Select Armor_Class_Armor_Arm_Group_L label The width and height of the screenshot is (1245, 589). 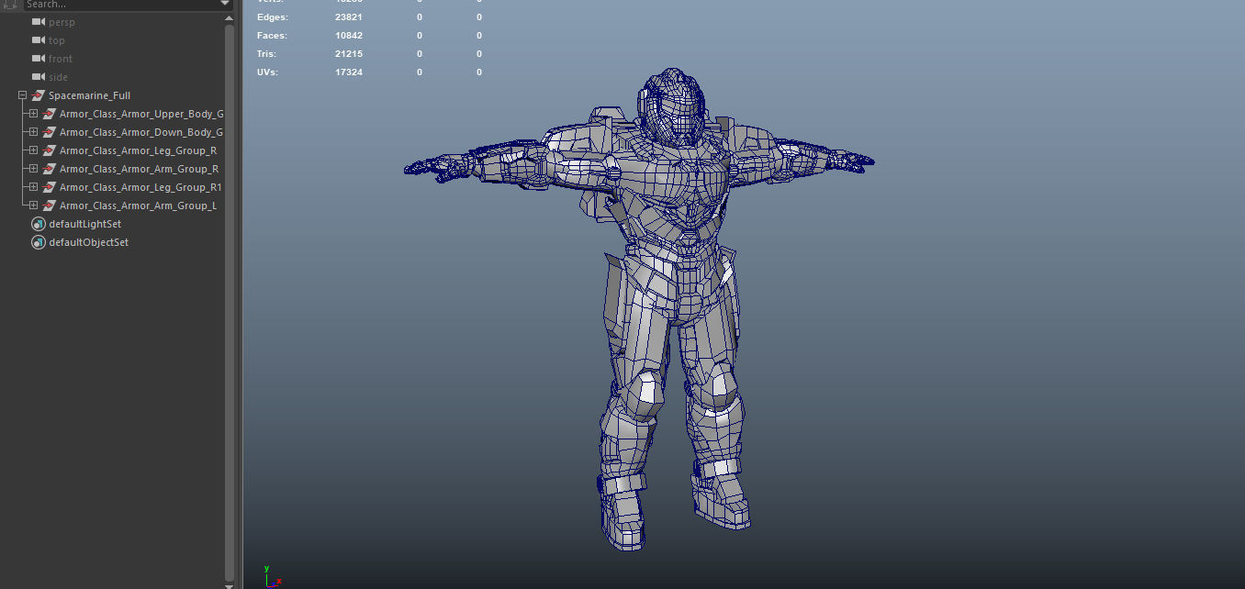(x=138, y=206)
